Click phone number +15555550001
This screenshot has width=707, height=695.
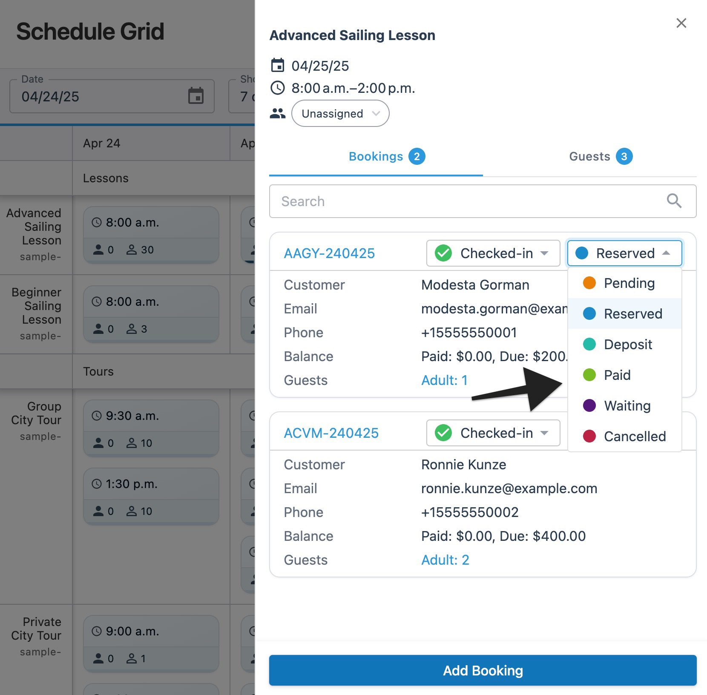click(x=469, y=333)
